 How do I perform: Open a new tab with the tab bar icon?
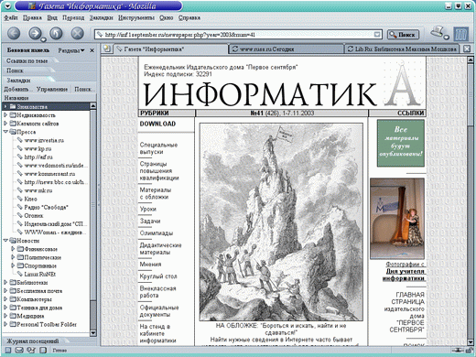pyautogui.click(x=106, y=49)
